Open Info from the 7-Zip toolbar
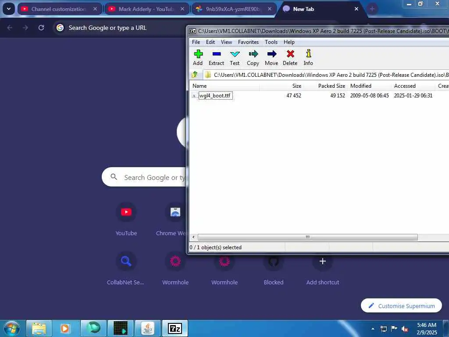This screenshot has height=337, width=449. click(308, 57)
